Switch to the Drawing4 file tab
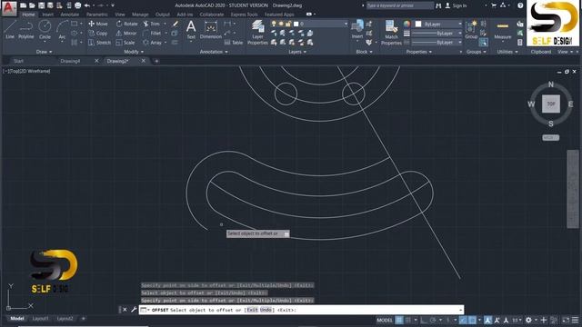This screenshot has width=582, height=327. (x=70, y=61)
